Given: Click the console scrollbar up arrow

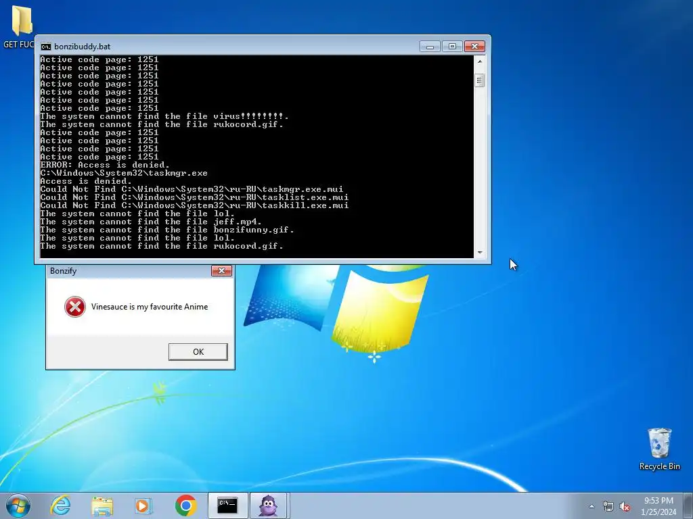Looking at the screenshot, I should (480, 61).
